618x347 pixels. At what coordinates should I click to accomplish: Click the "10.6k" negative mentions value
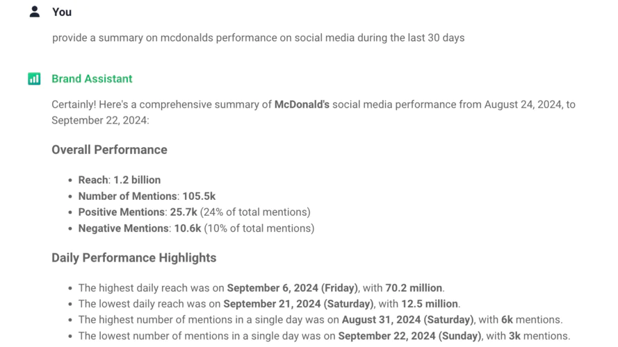coord(187,228)
